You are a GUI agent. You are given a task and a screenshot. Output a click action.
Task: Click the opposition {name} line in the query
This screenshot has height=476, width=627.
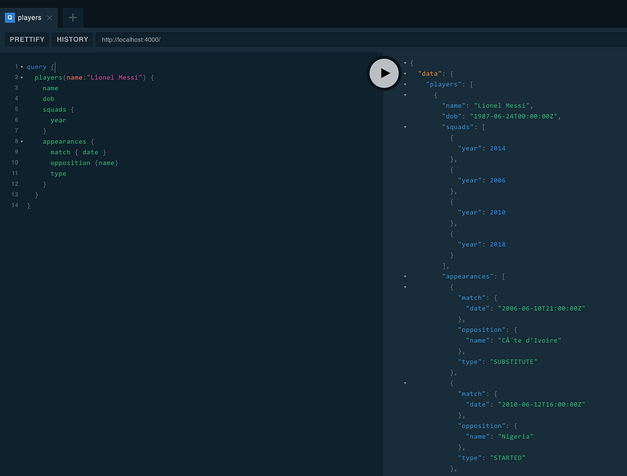coord(85,163)
